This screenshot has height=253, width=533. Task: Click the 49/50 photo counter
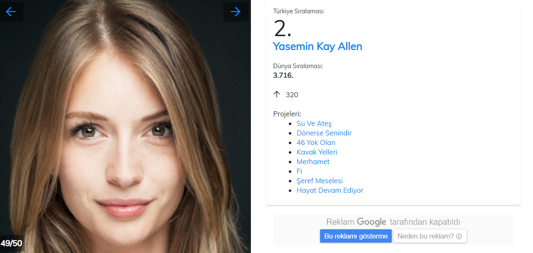[11, 243]
